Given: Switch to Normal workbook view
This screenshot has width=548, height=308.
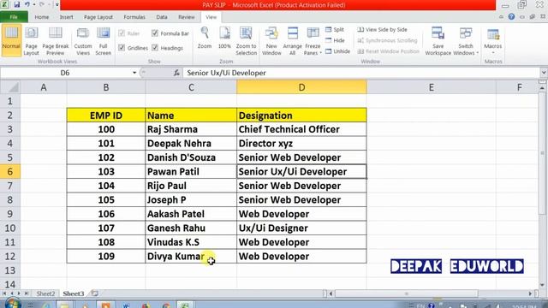Looking at the screenshot, I should (11, 40).
